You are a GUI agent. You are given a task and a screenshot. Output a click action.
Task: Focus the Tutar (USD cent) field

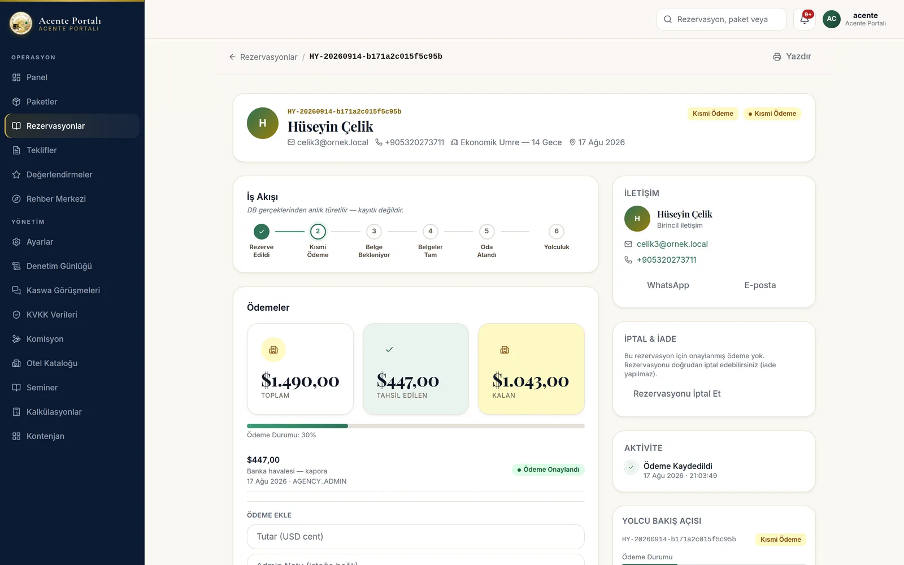tap(416, 537)
